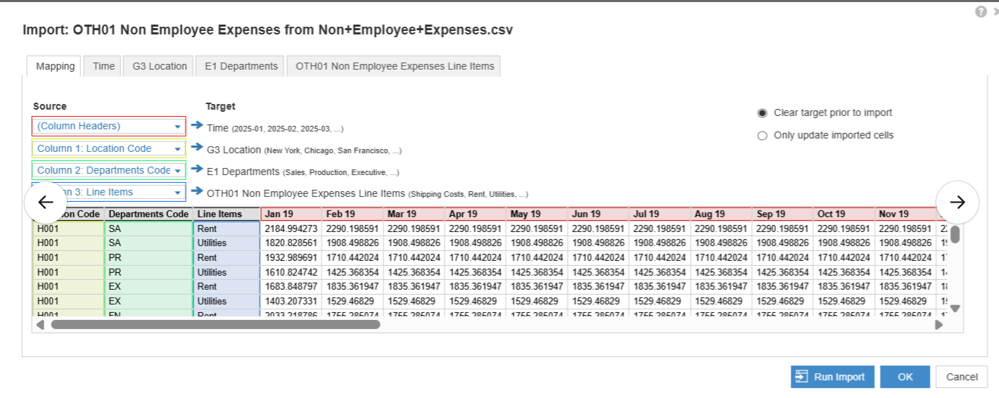Click the Jun 19 column header

pos(599,214)
